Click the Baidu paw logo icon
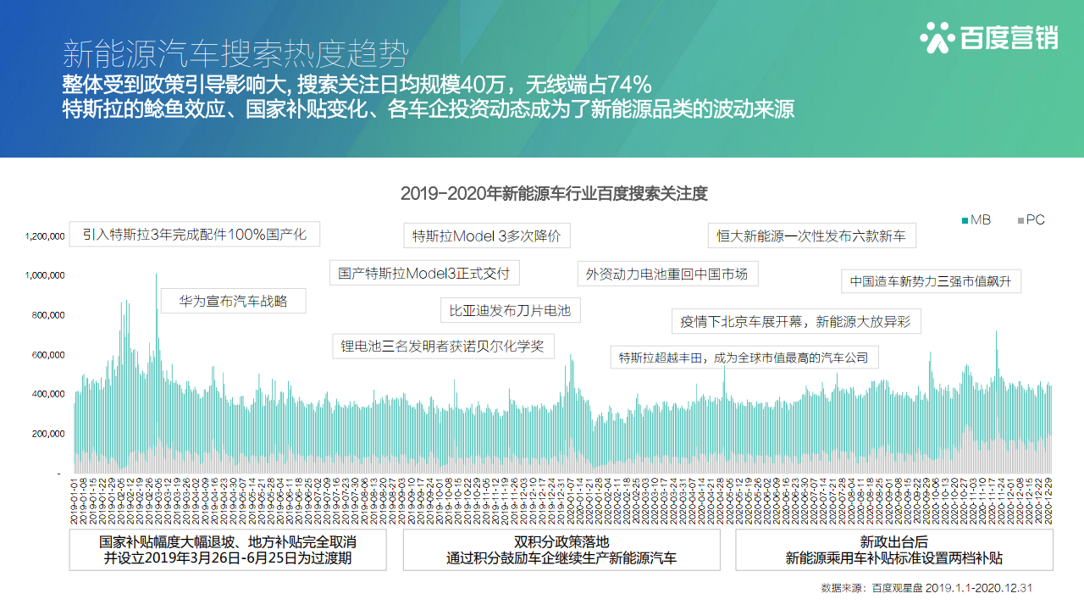The image size is (1084, 610). (937, 37)
